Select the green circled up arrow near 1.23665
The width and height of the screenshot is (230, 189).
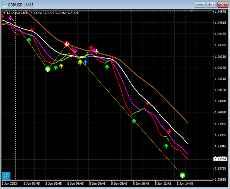(x=183, y=175)
